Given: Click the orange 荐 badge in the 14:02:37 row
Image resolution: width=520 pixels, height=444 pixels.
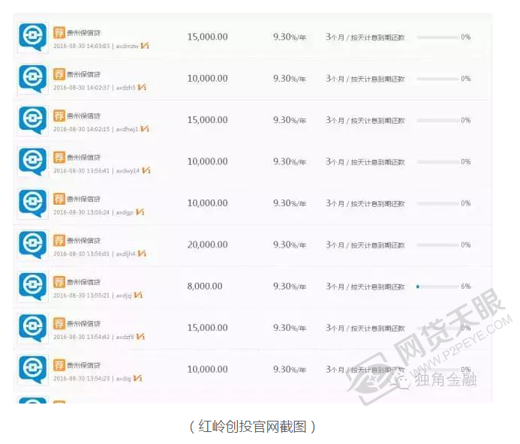Looking at the screenshot, I should coord(59,74).
